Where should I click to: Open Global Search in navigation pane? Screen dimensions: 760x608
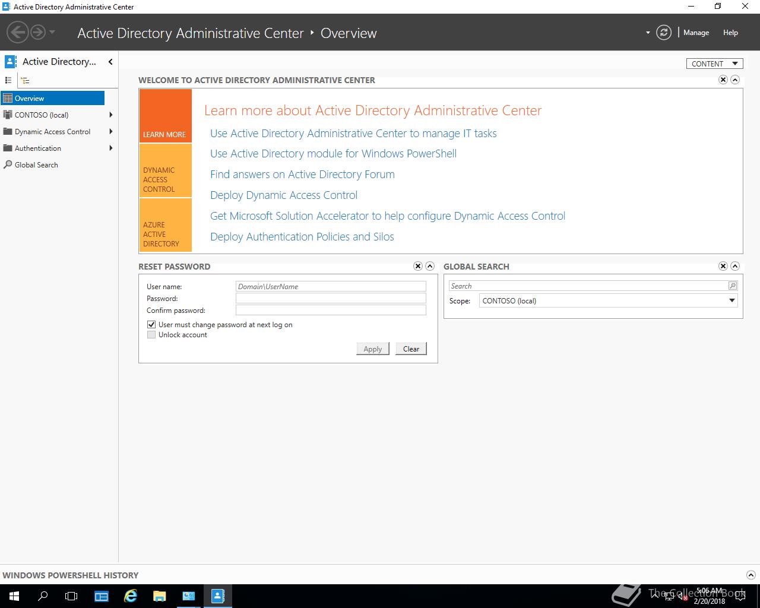pos(36,165)
